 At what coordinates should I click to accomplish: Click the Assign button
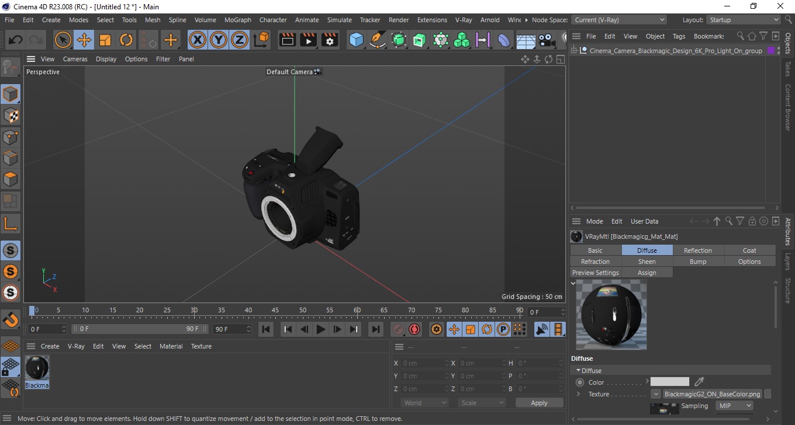pyautogui.click(x=647, y=273)
